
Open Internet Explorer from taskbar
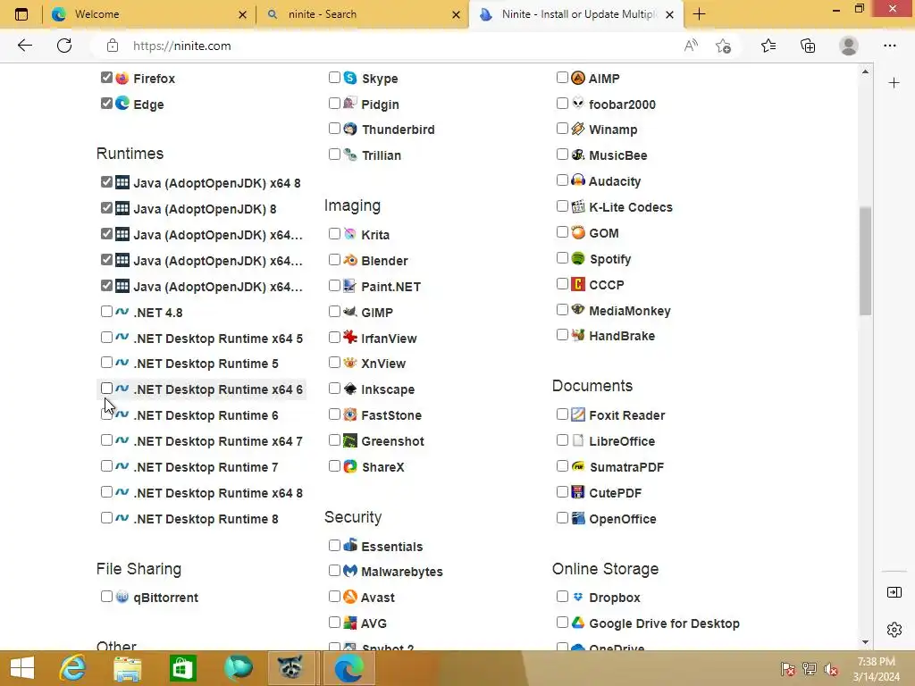pos(73,668)
